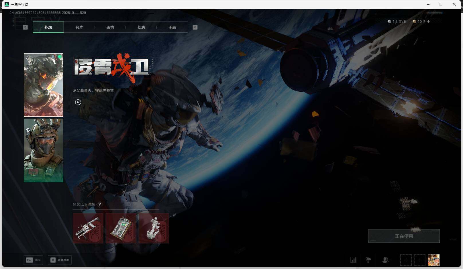Screen dimensions: 463x269
Task: Open the 名片 tab
Action: (x=79, y=27)
